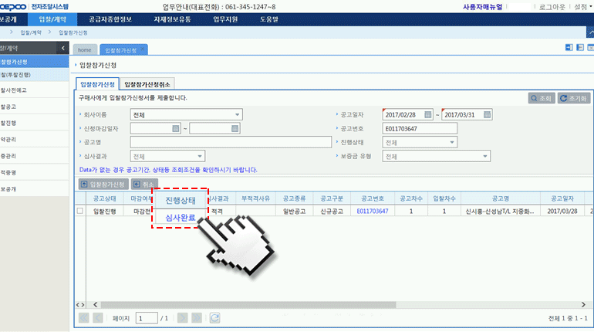Click the 입찰차수 column header

[x=444, y=198]
